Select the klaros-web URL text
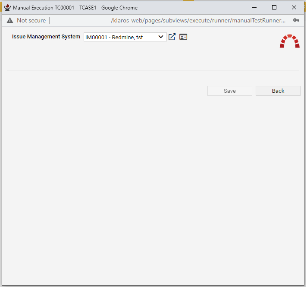Viewport: 307px width, 287px height. 198,20
